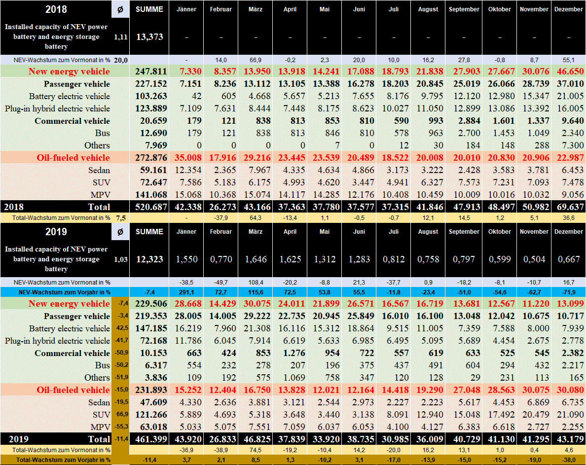Screen dimensions: 586x465
Task: Click the 2018 December NEV value 46.650
Action: pos(568,72)
